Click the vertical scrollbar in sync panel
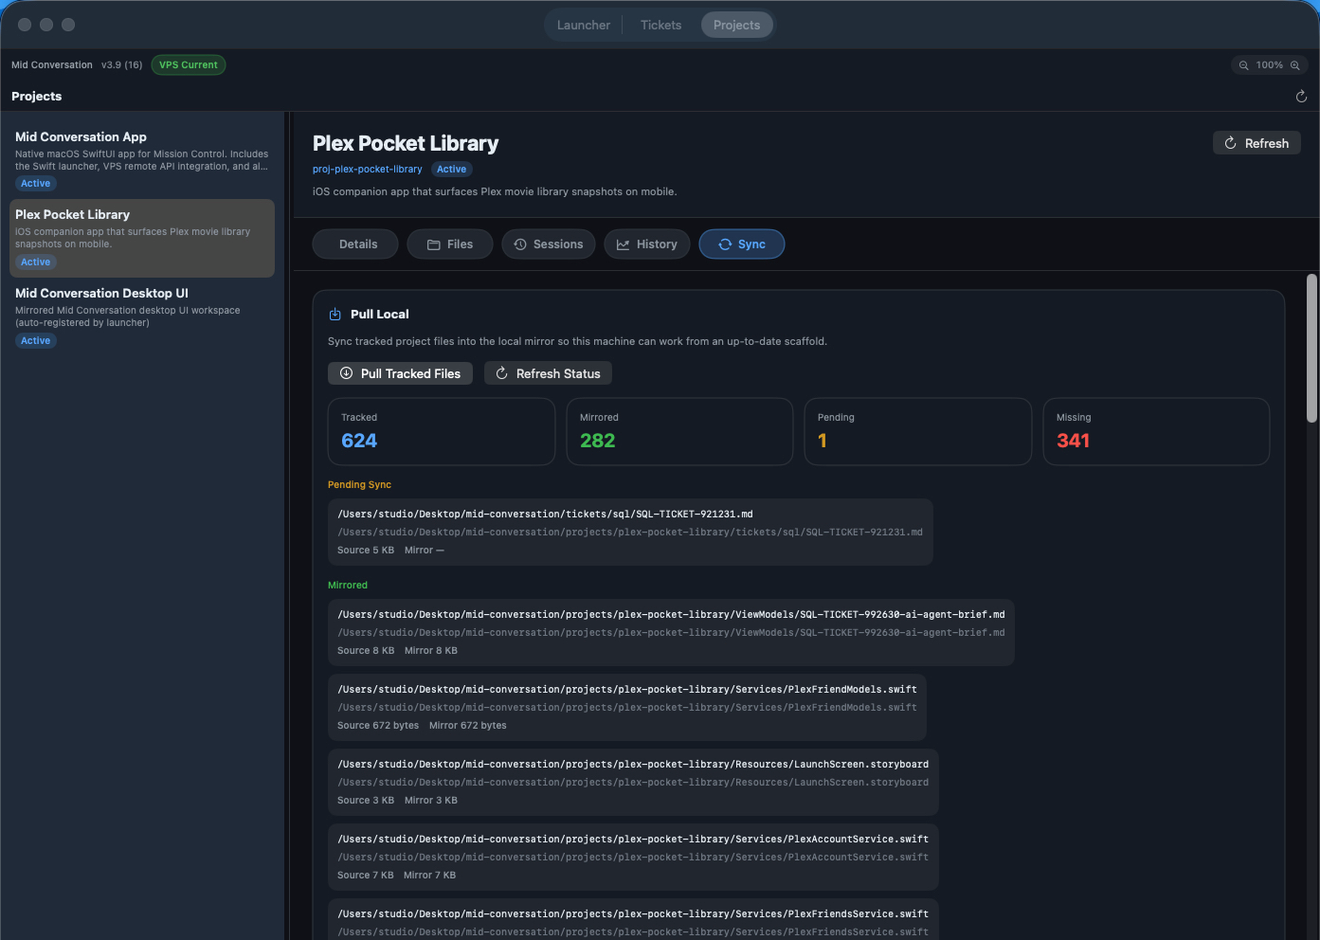The height and width of the screenshot is (940, 1320). [x=1311, y=349]
